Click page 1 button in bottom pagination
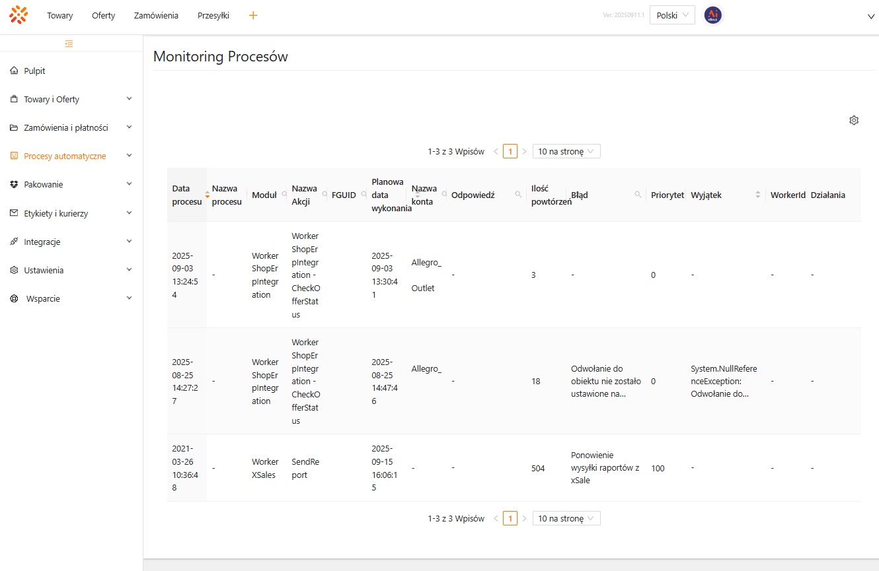Viewport: 879px width, 571px height. pyautogui.click(x=510, y=519)
